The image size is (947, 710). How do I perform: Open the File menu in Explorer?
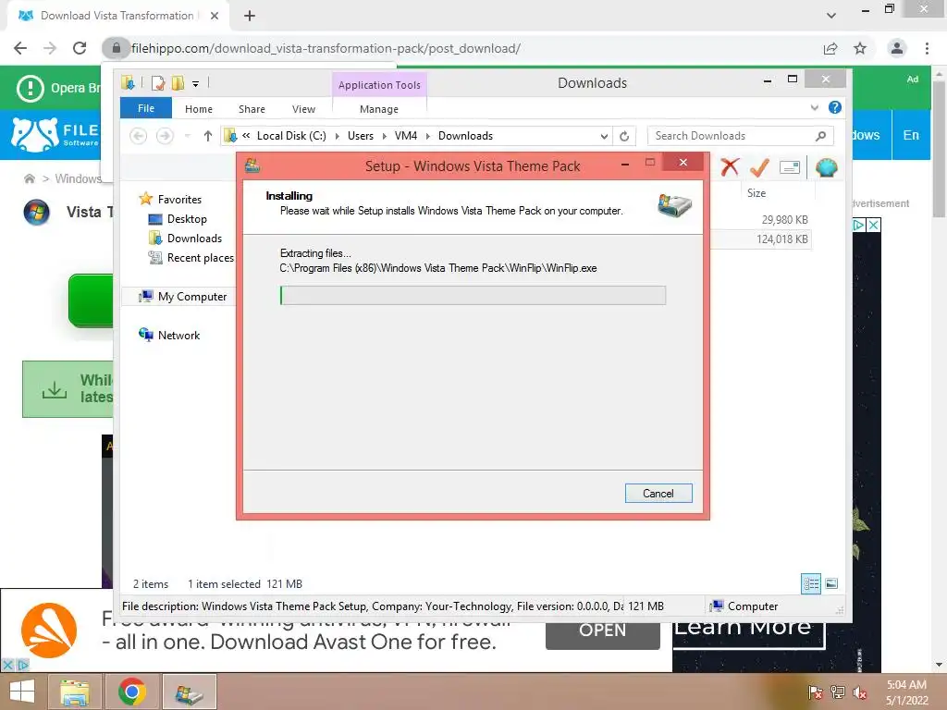point(146,108)
